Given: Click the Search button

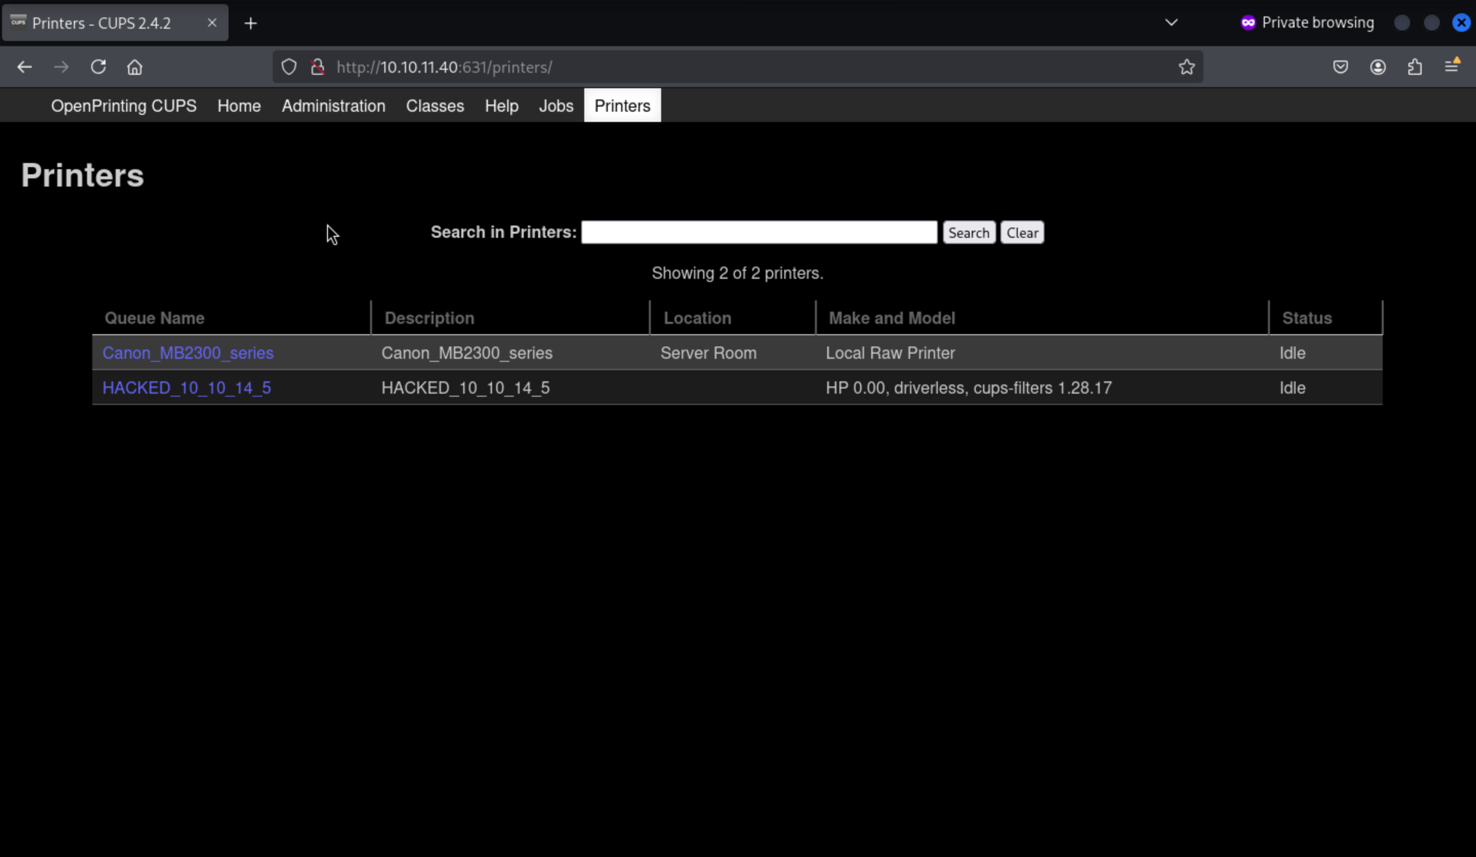Looking at the screenshot, I should click(969, 233).
